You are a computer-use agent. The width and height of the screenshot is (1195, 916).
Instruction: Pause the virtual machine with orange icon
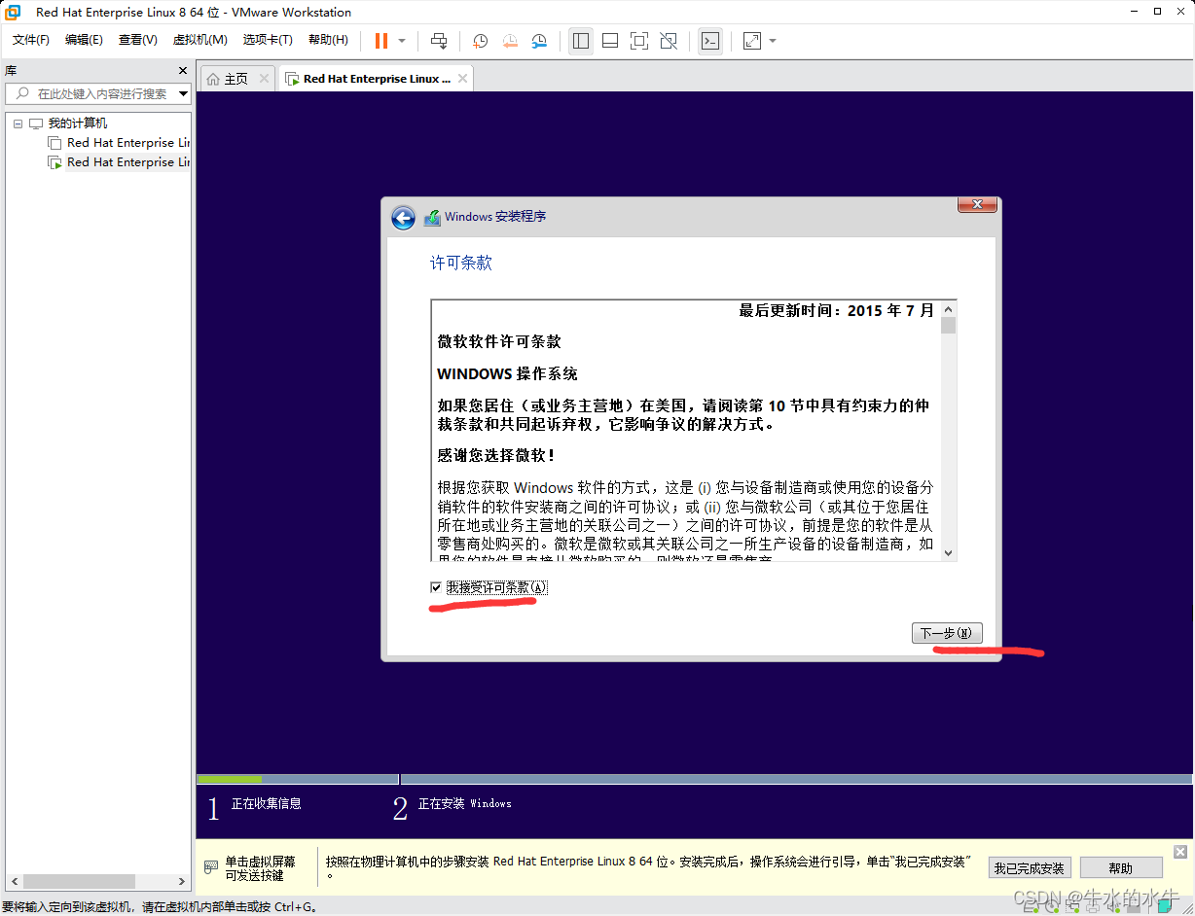(381, 41)
